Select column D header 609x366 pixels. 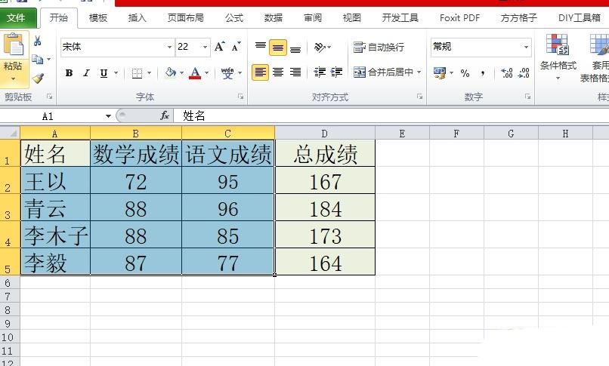click(325, 134)
